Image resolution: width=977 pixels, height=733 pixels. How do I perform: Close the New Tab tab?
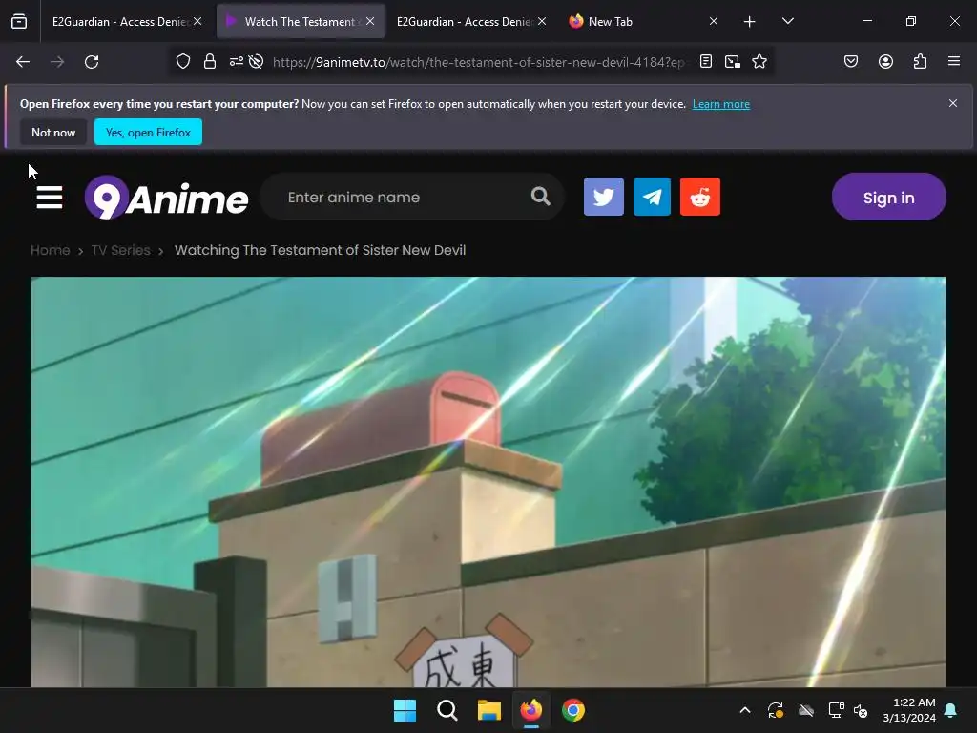(714, 21)
